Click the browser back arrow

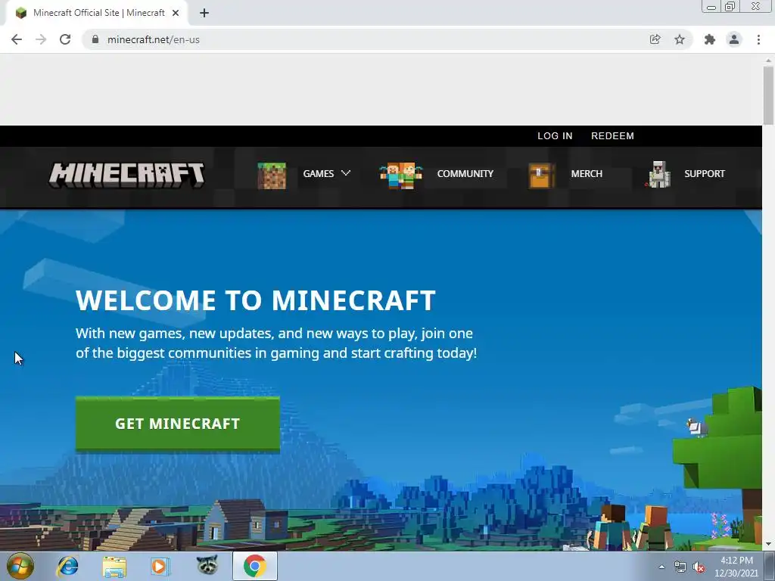[x=17, y=39]
